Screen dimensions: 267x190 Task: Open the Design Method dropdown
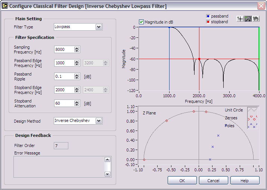tap(99, 121)
